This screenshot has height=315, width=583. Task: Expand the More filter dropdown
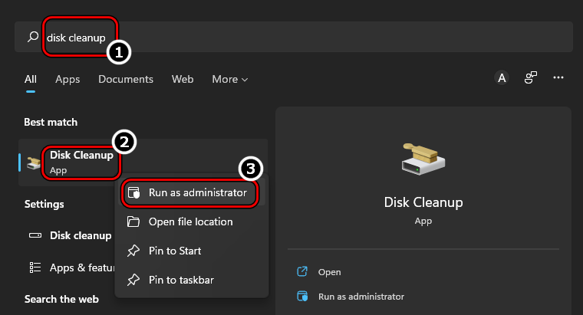pyautogui.click(x=230, y=79)
